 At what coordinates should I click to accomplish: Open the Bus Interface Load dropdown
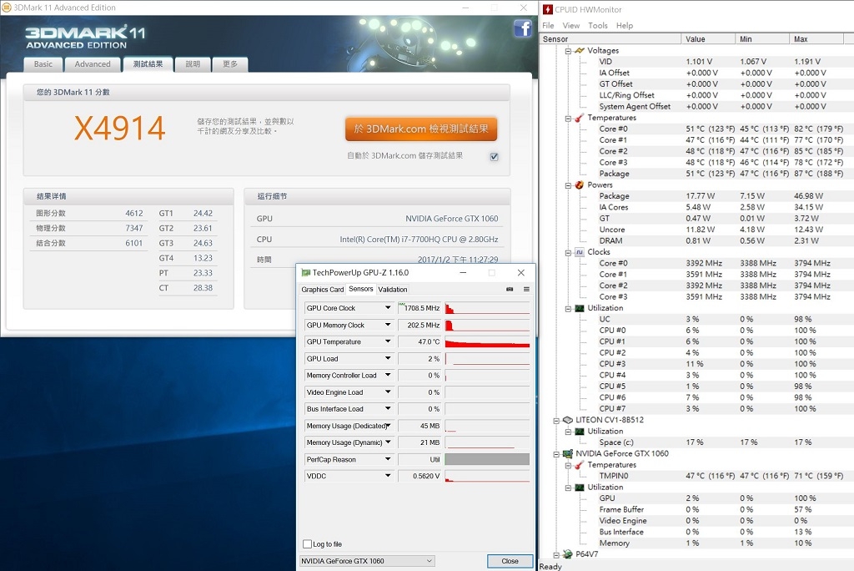point(388,409)
